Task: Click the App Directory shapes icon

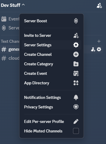Action: [76, 83]
